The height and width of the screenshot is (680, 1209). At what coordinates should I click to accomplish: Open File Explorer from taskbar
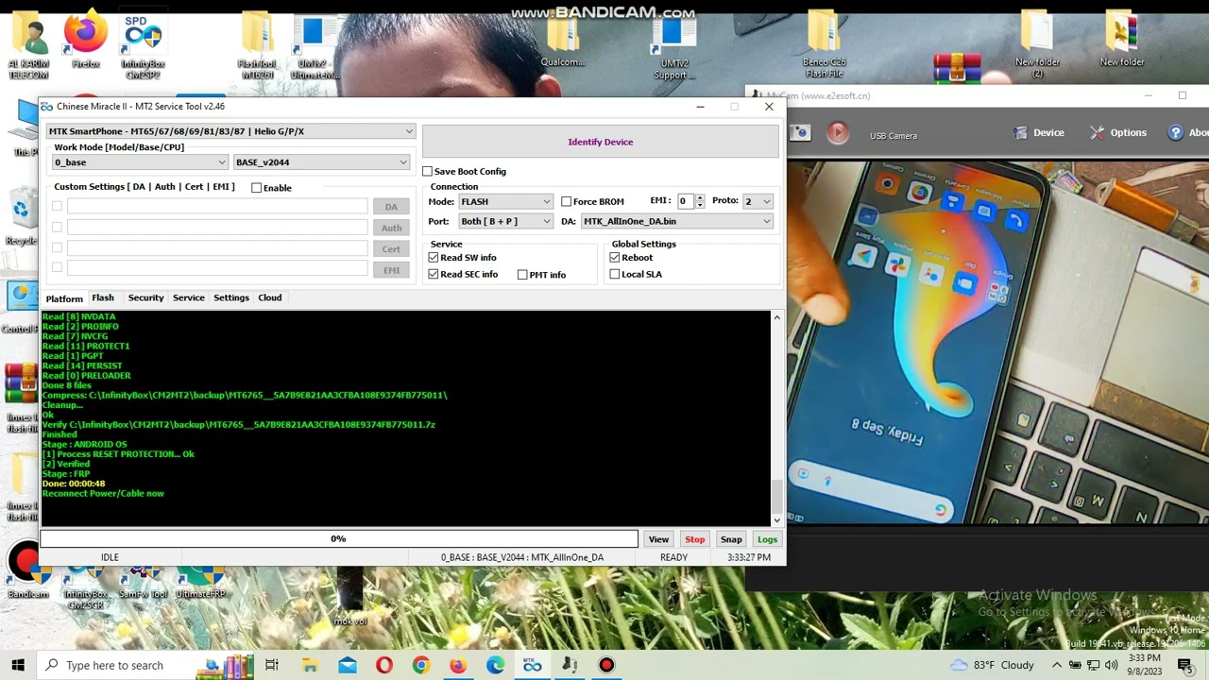tap(310, 665)
